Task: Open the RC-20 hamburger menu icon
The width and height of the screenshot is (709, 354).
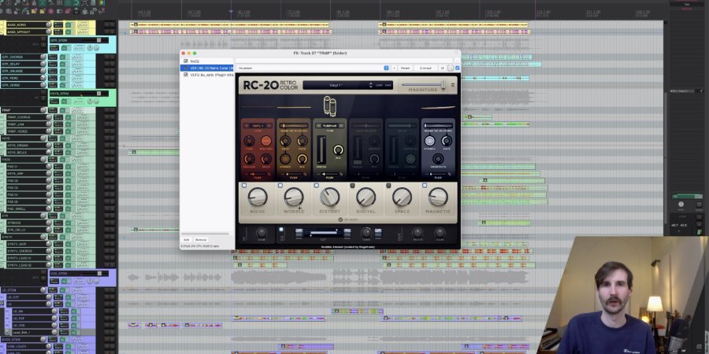Action: tap(453, 83)
